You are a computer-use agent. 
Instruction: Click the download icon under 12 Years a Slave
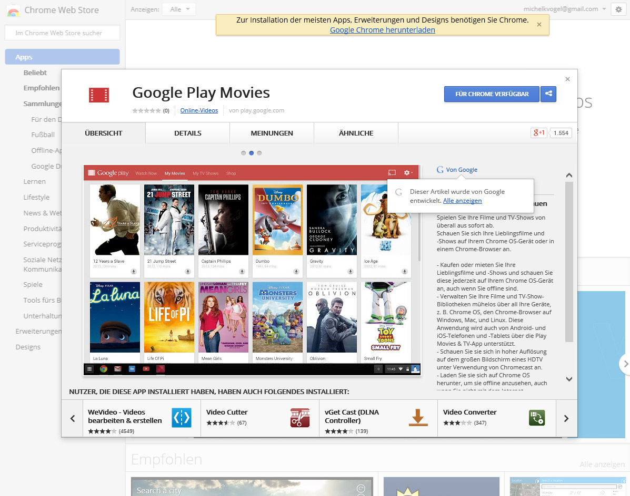133,272
